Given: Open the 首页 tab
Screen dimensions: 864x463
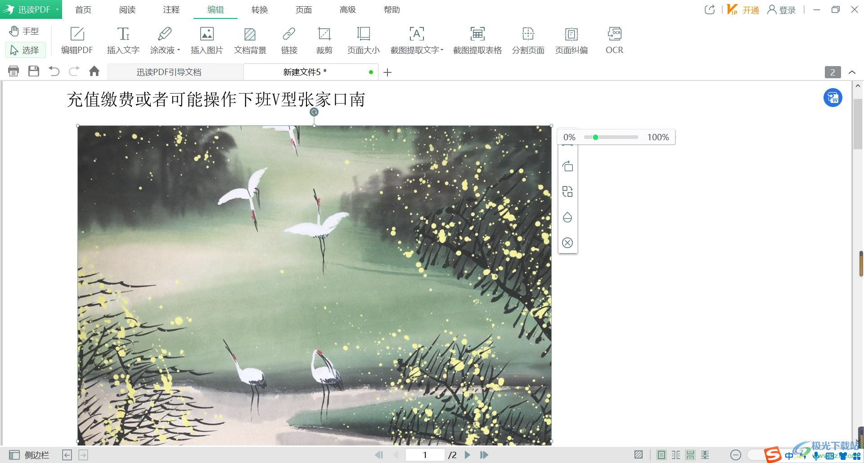Looking at the screenshot, I should [83, 9].
